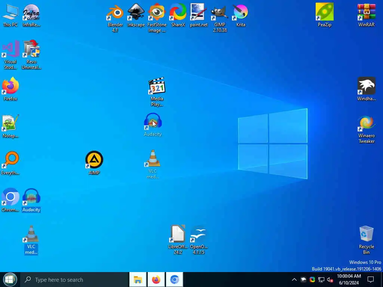Open the taskbar clock and date
This screenshot has width=383, height=287.
(349, 280)
